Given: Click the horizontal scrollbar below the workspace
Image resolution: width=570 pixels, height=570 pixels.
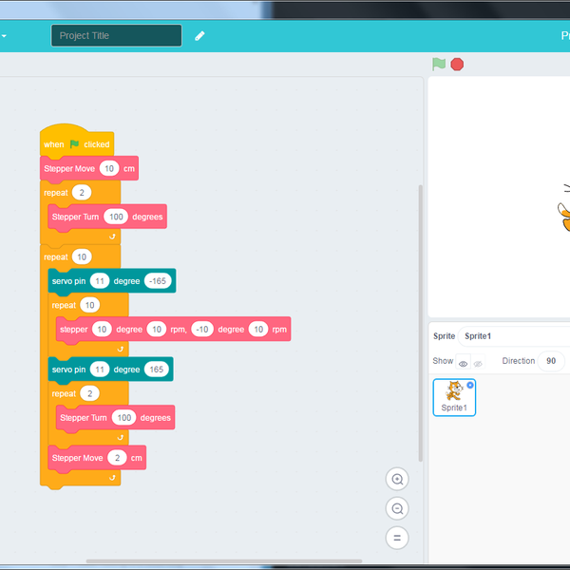Looking at the screenshot, I should 223,560.
